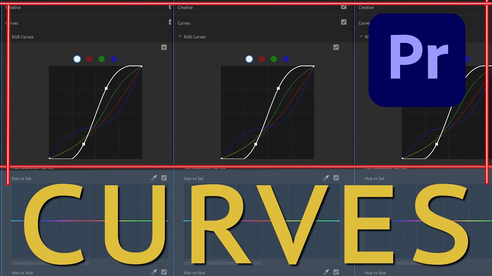
Task: Select the lower curve control point in the right panel
Action: [437, 145]
